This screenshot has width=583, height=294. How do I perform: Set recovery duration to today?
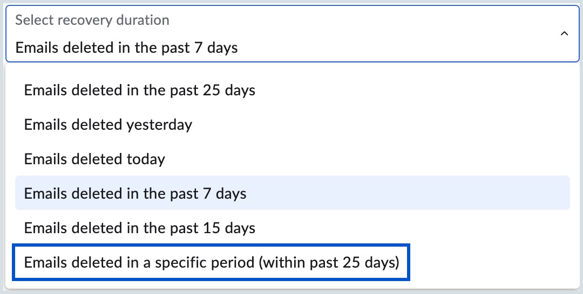click(94, 159)
